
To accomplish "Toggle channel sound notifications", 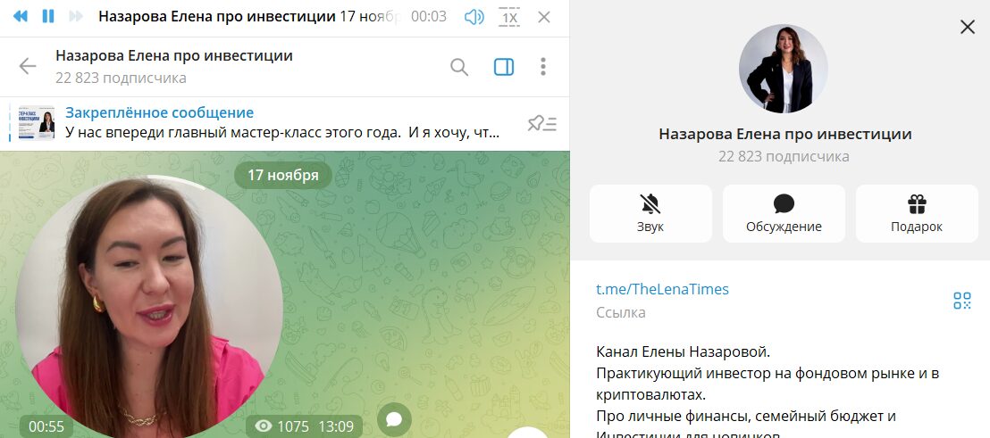I will coord(650,213).
